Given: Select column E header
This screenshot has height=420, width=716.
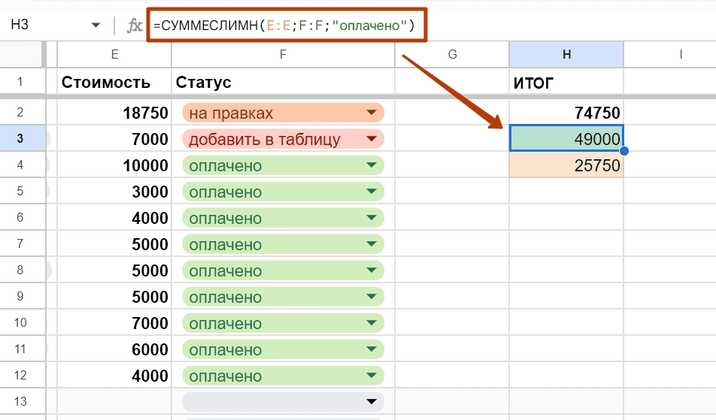Looking at the screenshot, I should pos(114,54).
